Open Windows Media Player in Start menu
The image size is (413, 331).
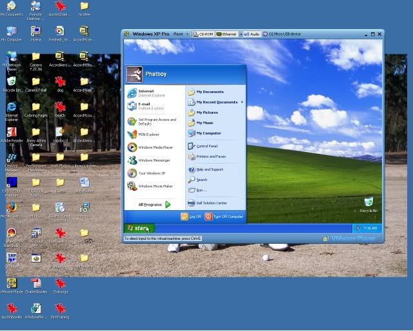(x=154, y=147)
